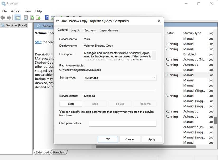Open the Action menu
Viewport: 218px width, 160px height.
pyautogui.click(x=16, y=11)
